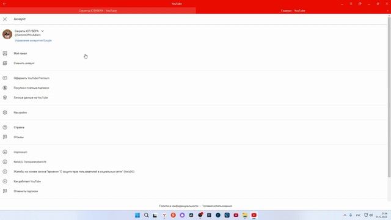Image resolution: width=391 pixels, height=220 pixels.
Task: Open Оформить YouTube Premium
Action: [x=31, y=78]
